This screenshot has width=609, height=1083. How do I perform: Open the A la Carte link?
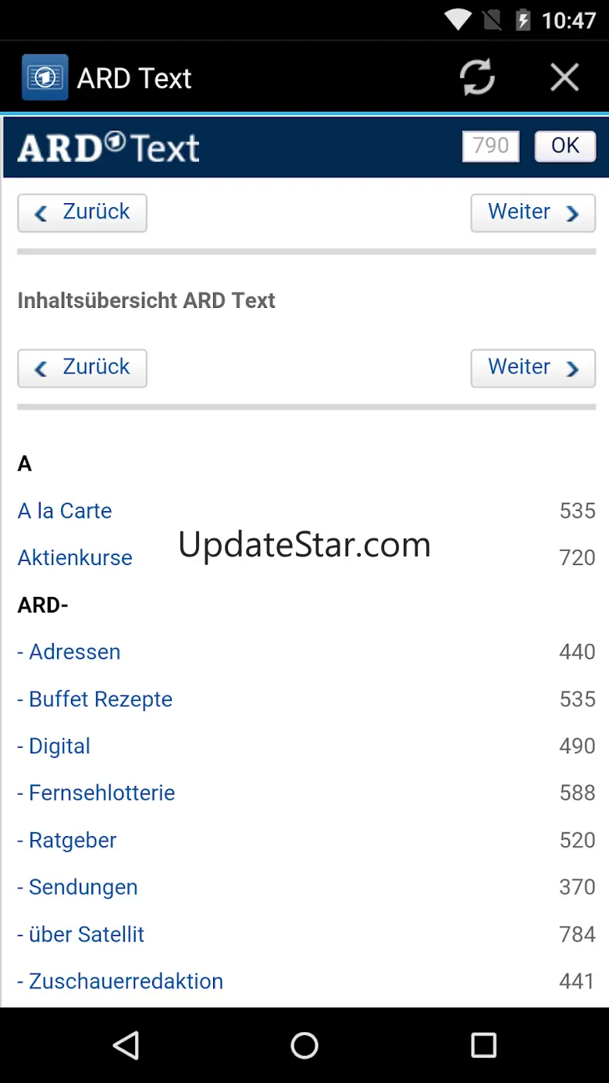[65, 511]
